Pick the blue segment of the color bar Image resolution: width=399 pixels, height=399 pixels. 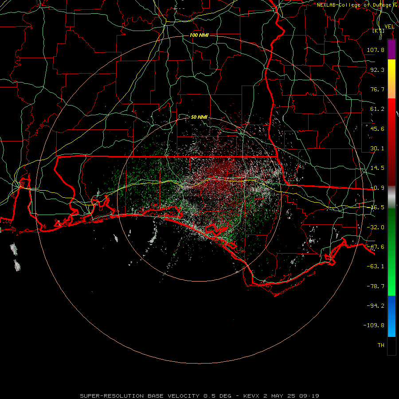[x=391, y=316]
